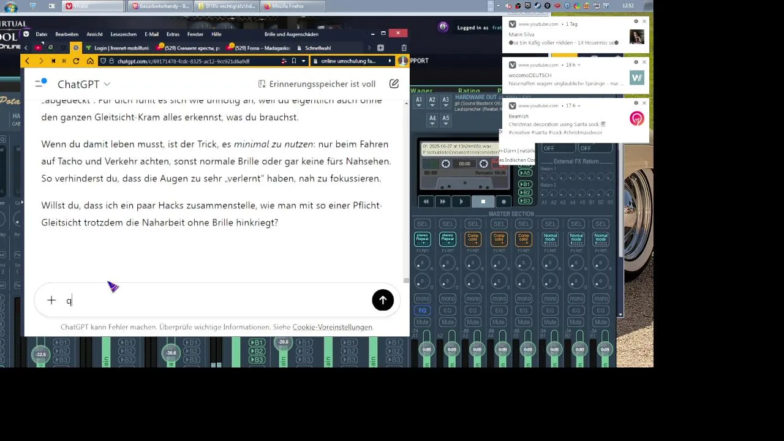Open the Vivaldi menu logo
Image resolution: width=784 pixels, height=441 pixels.
(x=26, y=34)
